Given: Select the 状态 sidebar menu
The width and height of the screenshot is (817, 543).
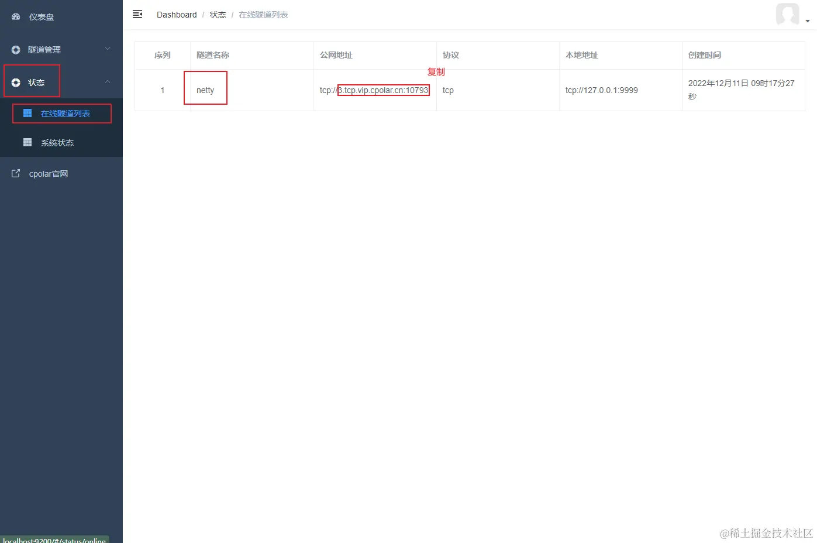Looking at the screenshot, I should click(61, 83).
